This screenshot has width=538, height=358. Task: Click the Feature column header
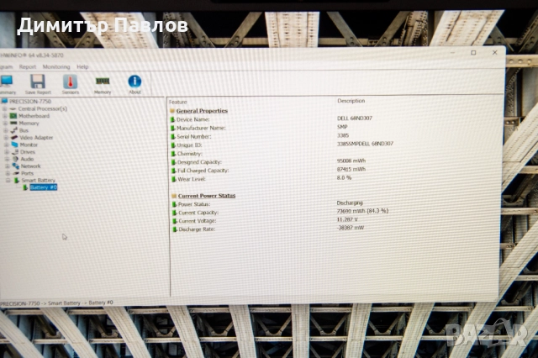(177, 103)
